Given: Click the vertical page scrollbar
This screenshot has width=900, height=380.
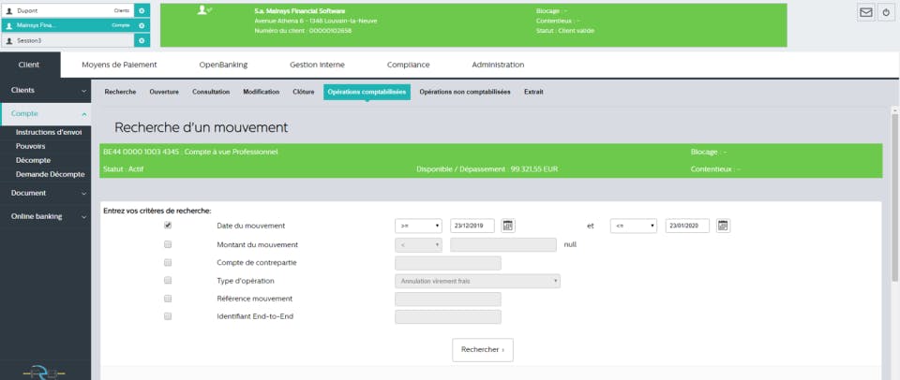Looking at the screenshot, I should tap(894, 197).
